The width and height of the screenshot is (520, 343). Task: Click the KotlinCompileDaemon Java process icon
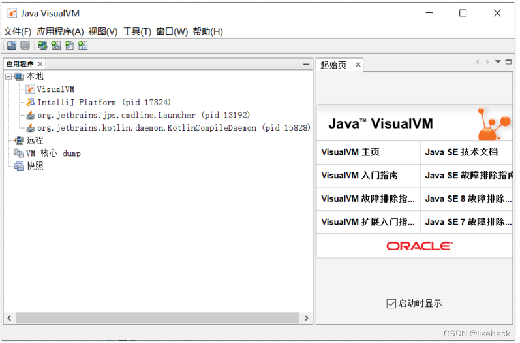coord(30,127)
